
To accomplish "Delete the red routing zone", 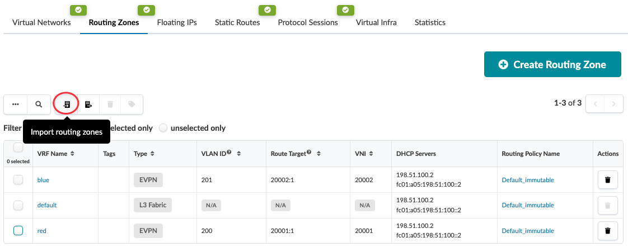I will 607,230.
